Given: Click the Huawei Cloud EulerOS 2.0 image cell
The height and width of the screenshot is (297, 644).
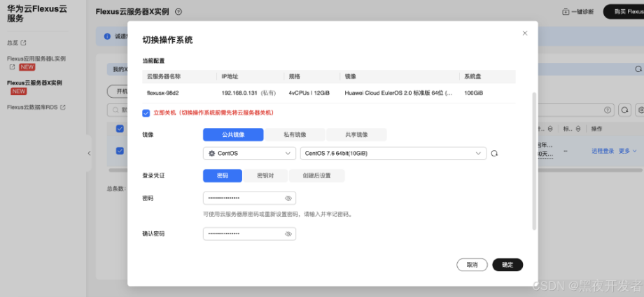Looking at the screenshot, I should tap(398, 93).
